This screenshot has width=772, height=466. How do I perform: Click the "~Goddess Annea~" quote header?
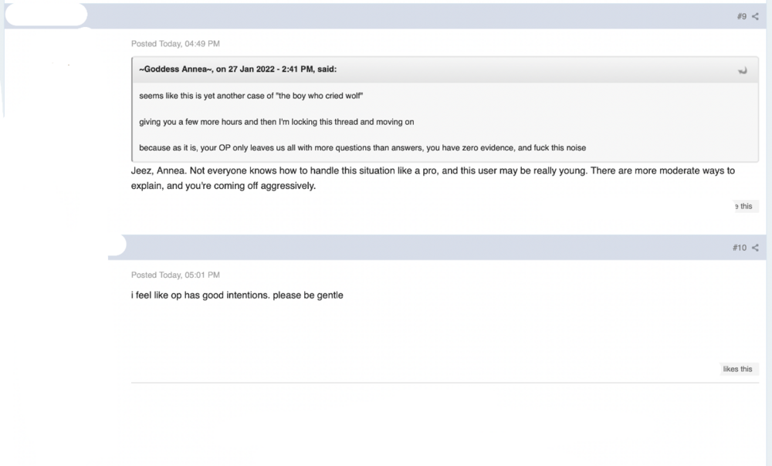click(x=238, y=69)
